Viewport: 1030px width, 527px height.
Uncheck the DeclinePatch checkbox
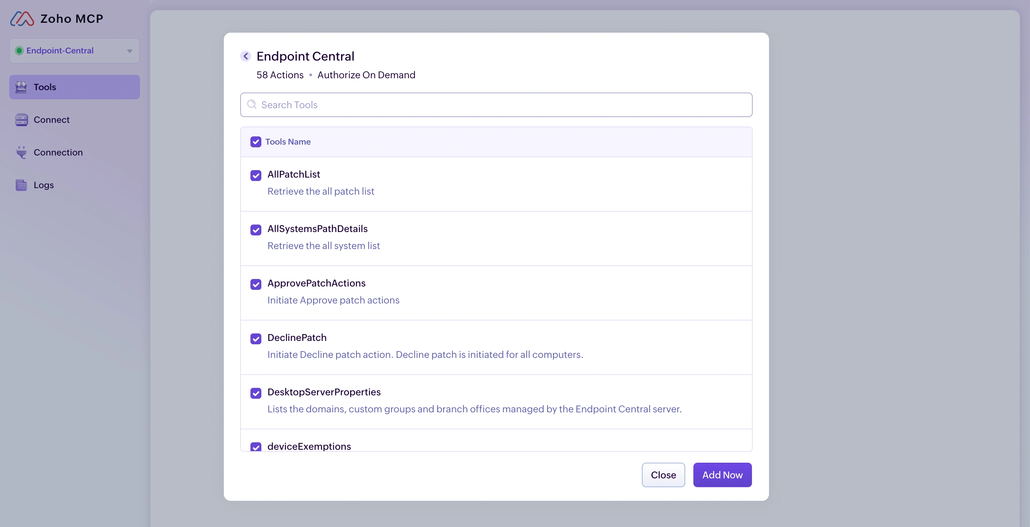click(x=256, y=339)
